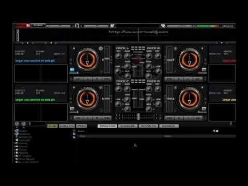Adjust the headphone mix slider right of headphone icon

pyautogui.click(x=96, y=26)
